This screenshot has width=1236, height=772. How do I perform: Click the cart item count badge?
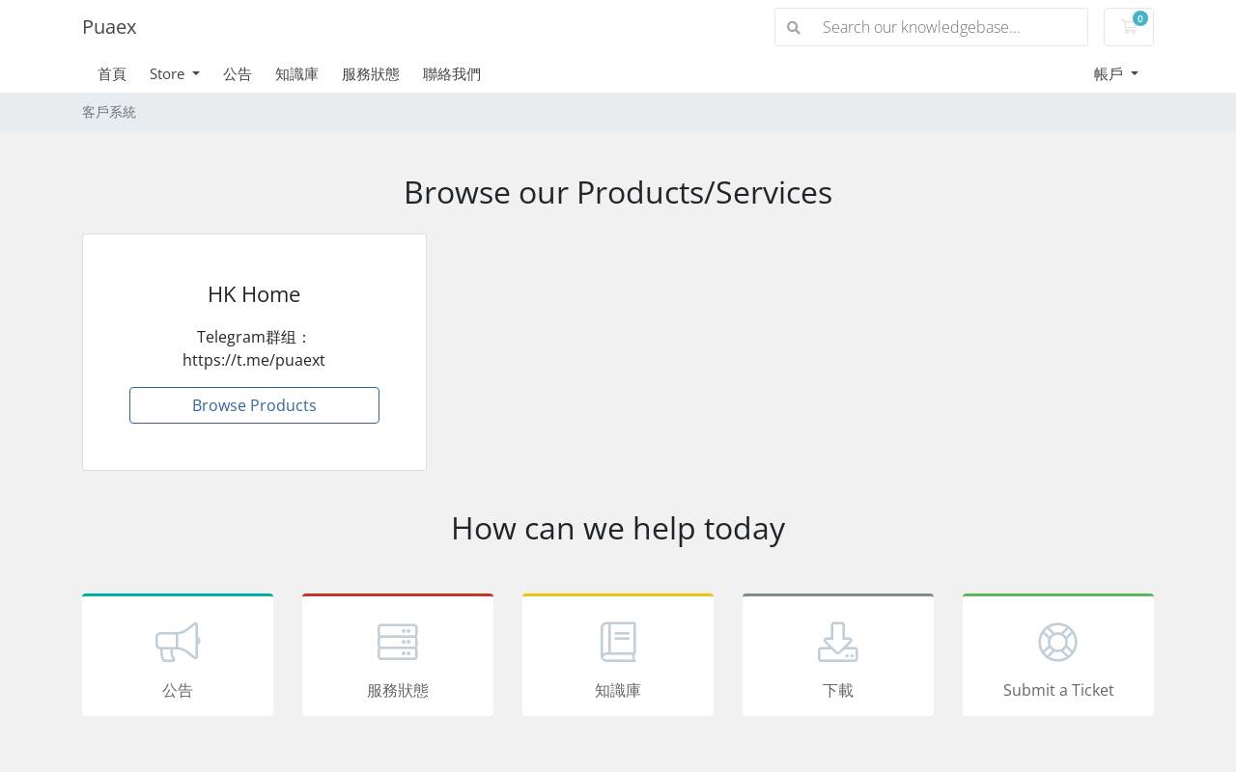pos(1140,18)
